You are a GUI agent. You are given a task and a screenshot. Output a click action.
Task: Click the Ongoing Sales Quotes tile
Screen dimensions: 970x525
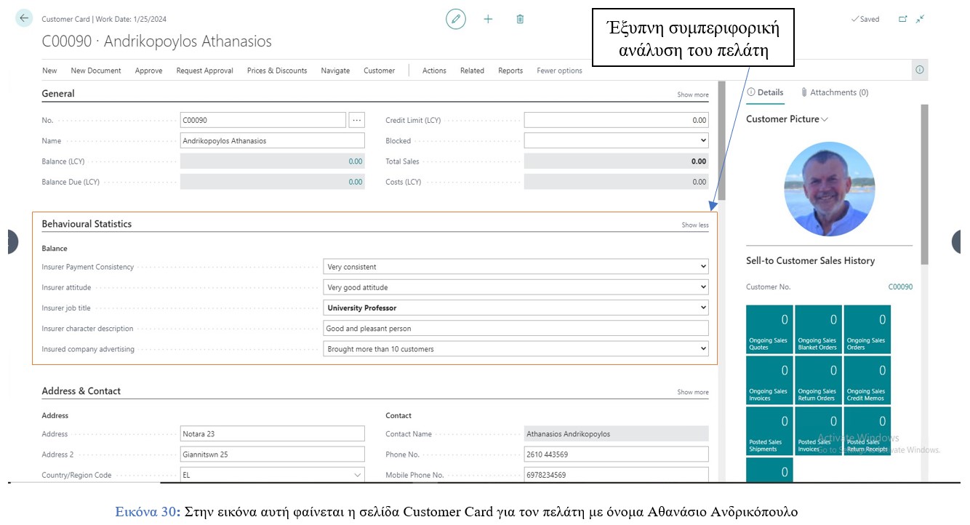(x=769, y=329)
